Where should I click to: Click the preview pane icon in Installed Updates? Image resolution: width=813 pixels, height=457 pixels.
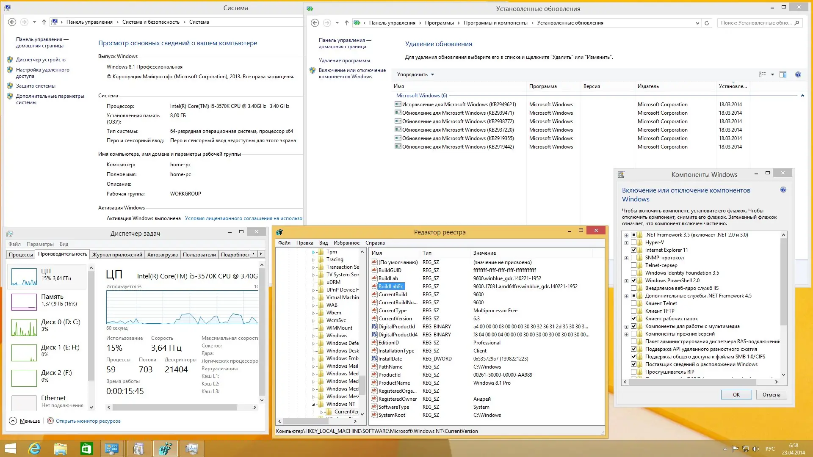783,74
